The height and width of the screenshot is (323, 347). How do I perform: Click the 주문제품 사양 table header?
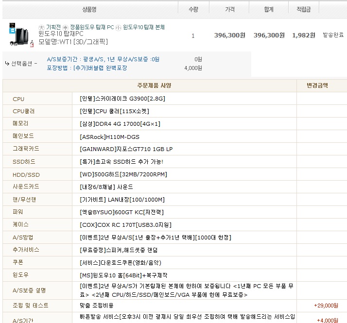(154, 85)
